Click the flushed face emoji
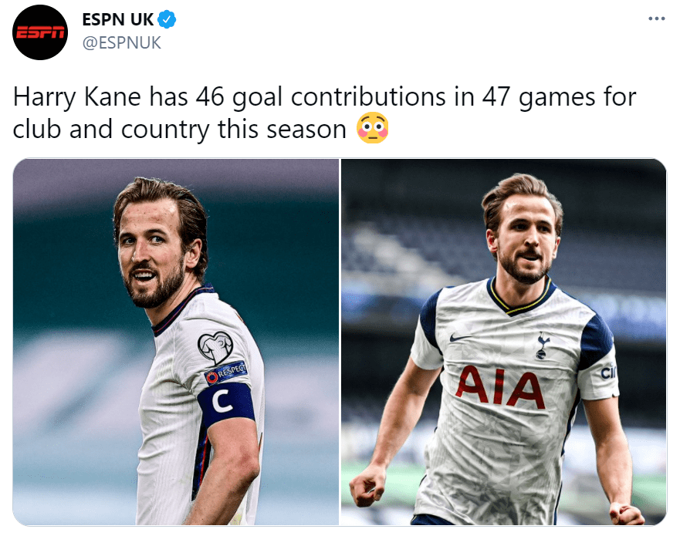680x536 pixels. coord(373,128)
